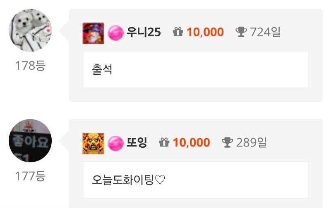Click the trophy icon next to 724일
331x208 pixels.
241,32
